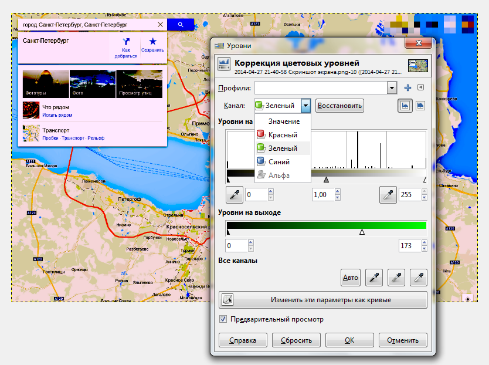The image size is (489, 365).
Task: Toggle 'Предварительный просмотр' checkbox
Action: tap(223, 319)
